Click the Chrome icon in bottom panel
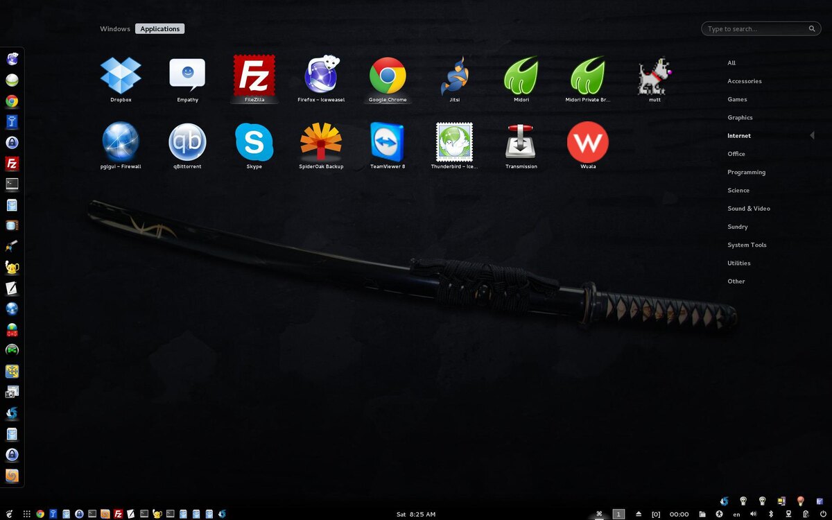 point(40,514)
